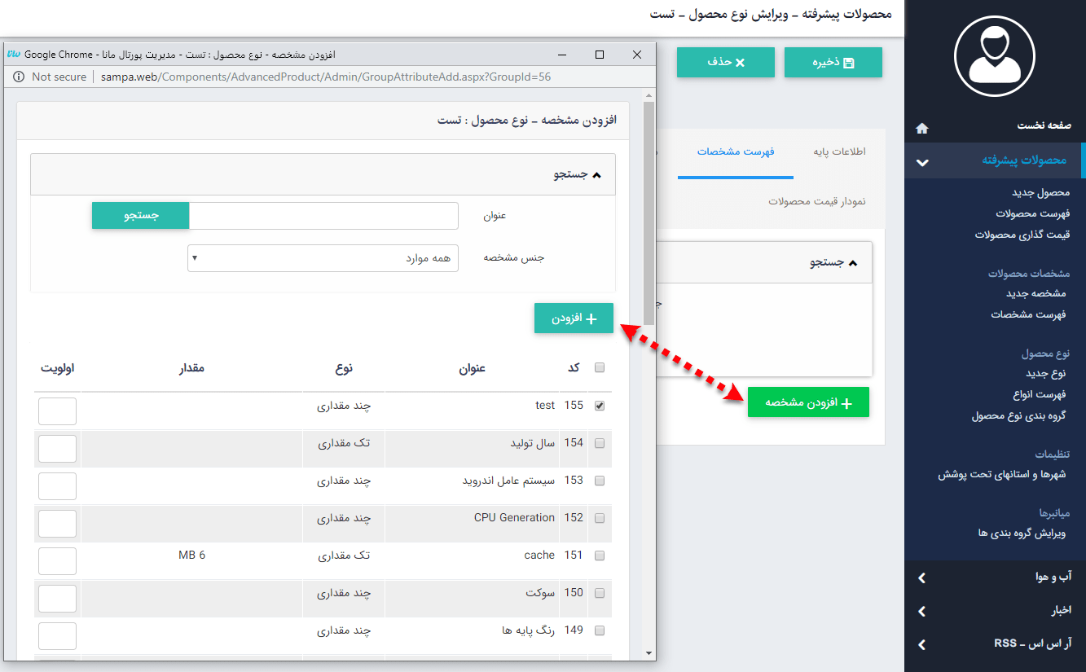Maximize the popup Chrome window
The height and width of the screenshot is (672, 1086).
click(x=600, y=55)
